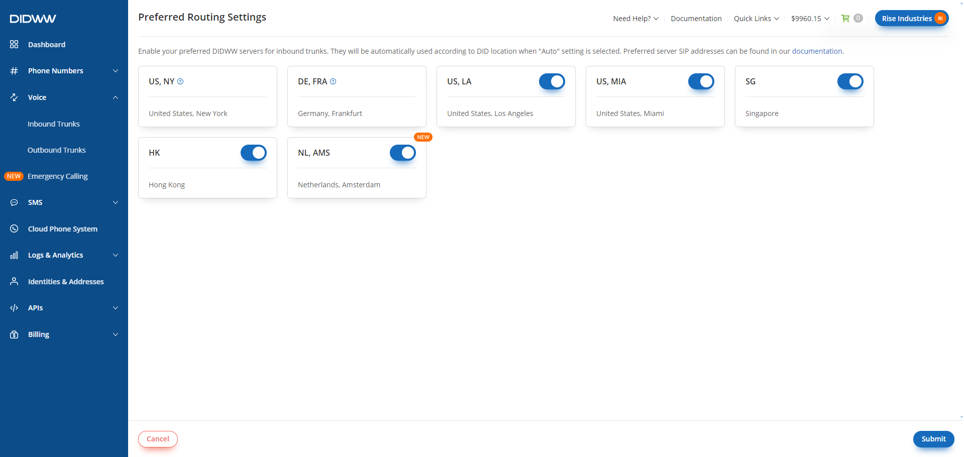This screenshot has width=964, height=457.
Task: Turn off the NL, AMS switch
Action: pos(402,153)
